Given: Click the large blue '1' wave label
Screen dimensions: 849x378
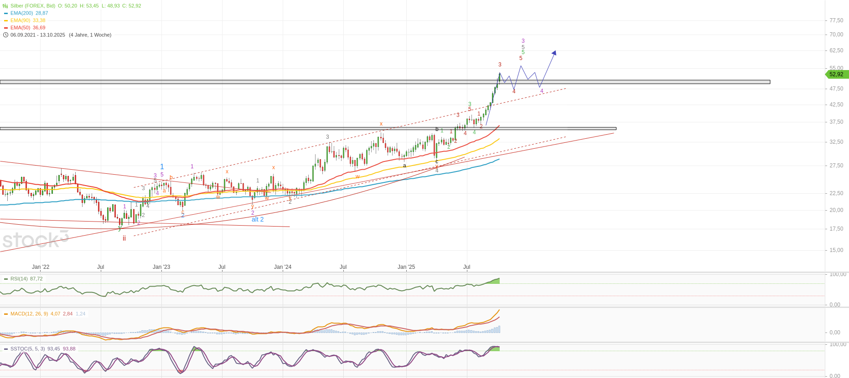Looking at the screenshot, I should click(162, 167).
